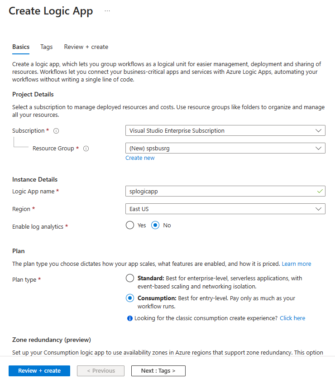
Task: Click Create new resource group link
Action: coord(140,158)
